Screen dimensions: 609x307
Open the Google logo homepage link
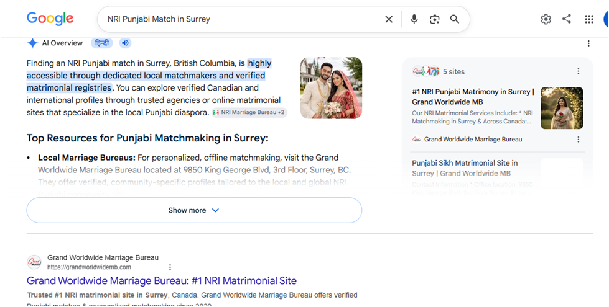tap(50, 19)
